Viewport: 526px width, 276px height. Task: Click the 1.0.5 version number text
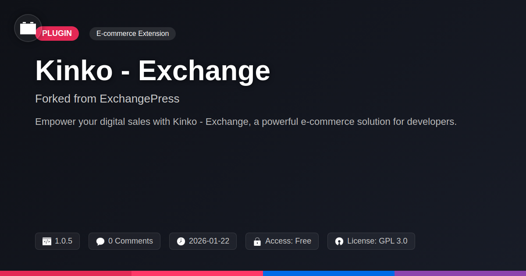64,241
